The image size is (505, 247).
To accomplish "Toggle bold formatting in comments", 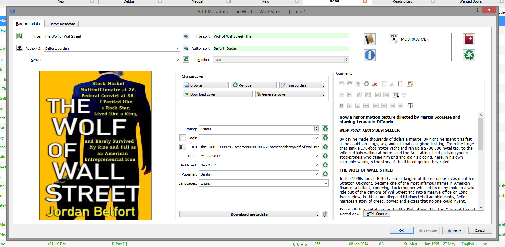I will (341, 105).
